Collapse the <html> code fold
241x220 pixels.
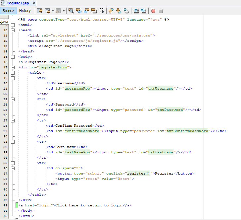(13, 25)
